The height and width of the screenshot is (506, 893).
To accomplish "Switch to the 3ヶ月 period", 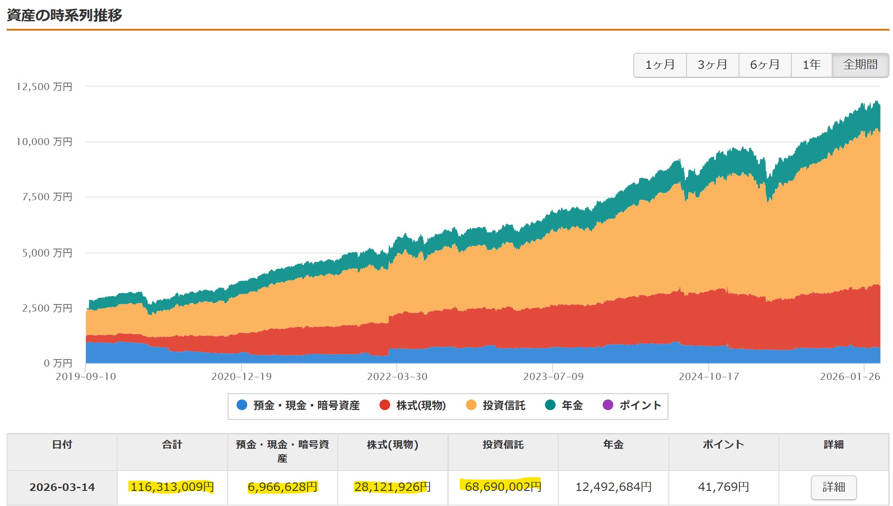I will (712, 65).
